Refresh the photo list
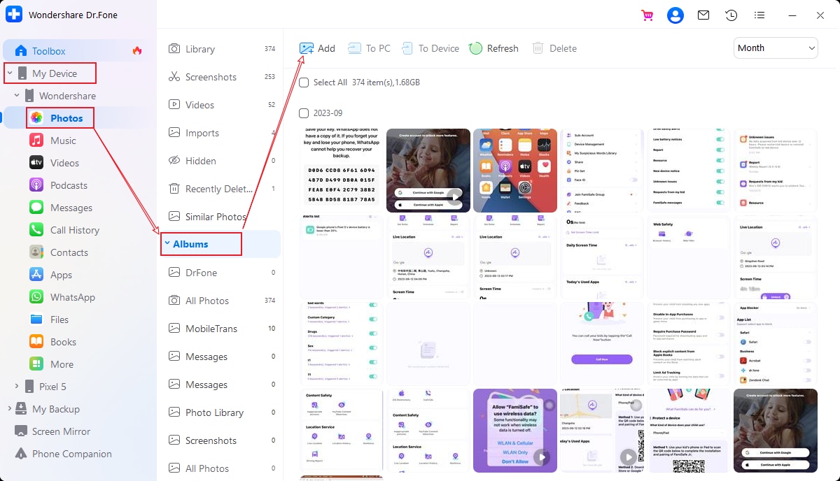Viewport: 840px width, 481px height. click(493, 48)
